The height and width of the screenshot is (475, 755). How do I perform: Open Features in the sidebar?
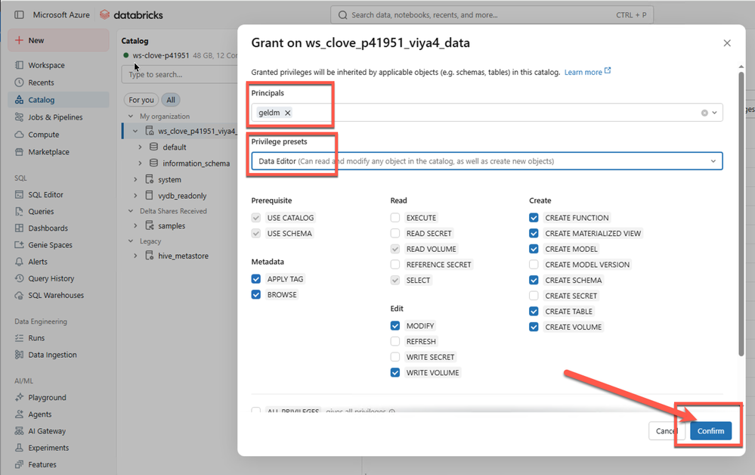(x=42, y=464)
